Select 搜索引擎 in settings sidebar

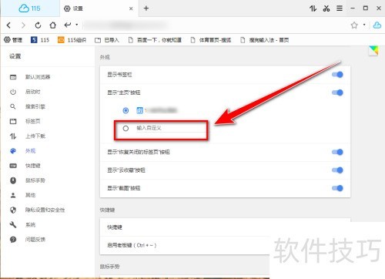pyautogui.click(x=35, y=106)
